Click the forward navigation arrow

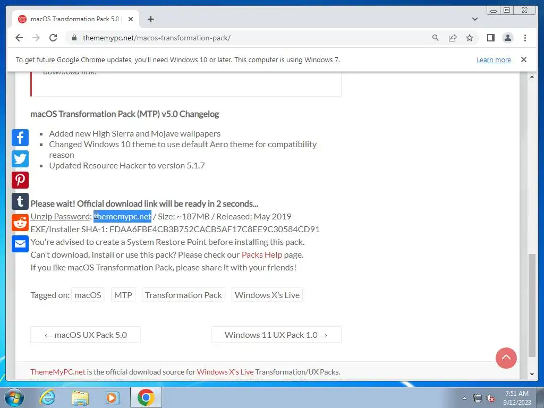(x=36, y=38)
